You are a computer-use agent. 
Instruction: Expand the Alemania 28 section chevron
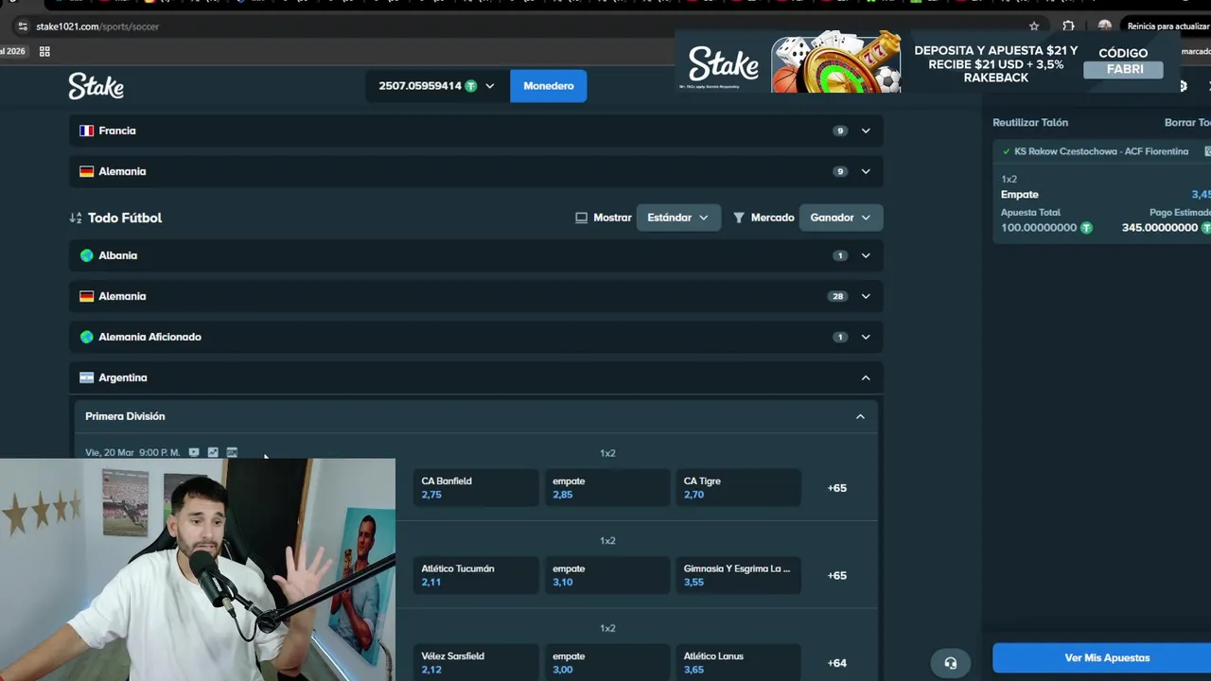(865, 296)
